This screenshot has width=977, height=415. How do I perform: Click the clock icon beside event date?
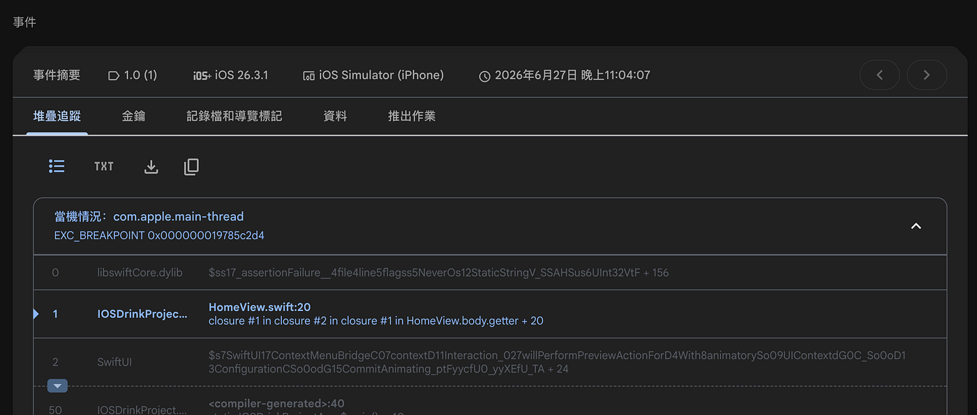pyautogui.click(x=484, y=75)
